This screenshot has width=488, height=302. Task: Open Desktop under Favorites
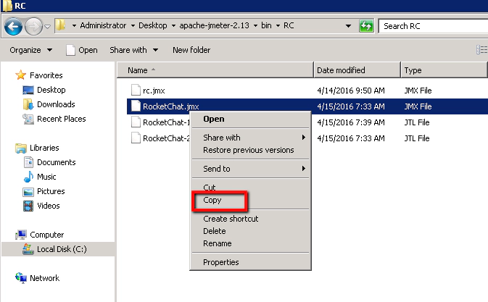coord(51,90)
